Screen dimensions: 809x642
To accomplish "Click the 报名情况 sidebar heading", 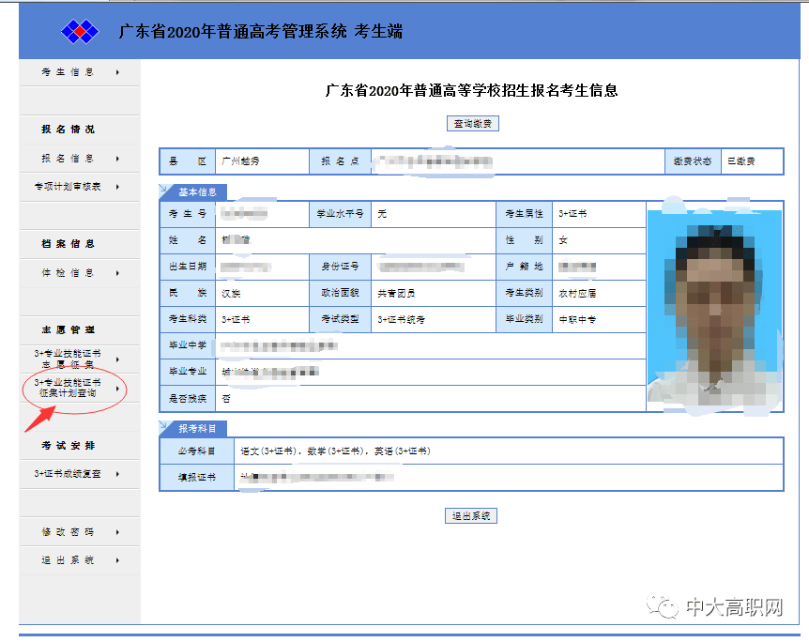I will [x=69, y=130].
